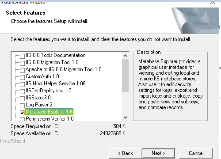The width and height of the screenshot is (221, 159).
Task: Select IIS Host Helper Service 1.06 label
Action: [56, 83]
